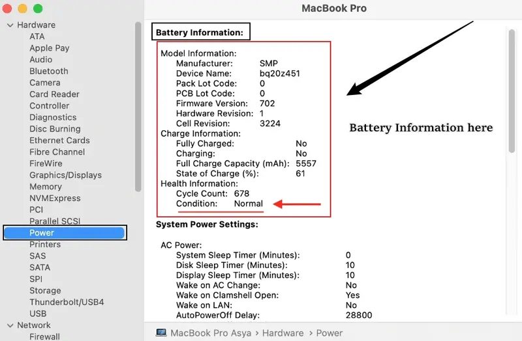522x341 pixels.
Task: Select NVMExpress entry
Action: tap(55, 198)
